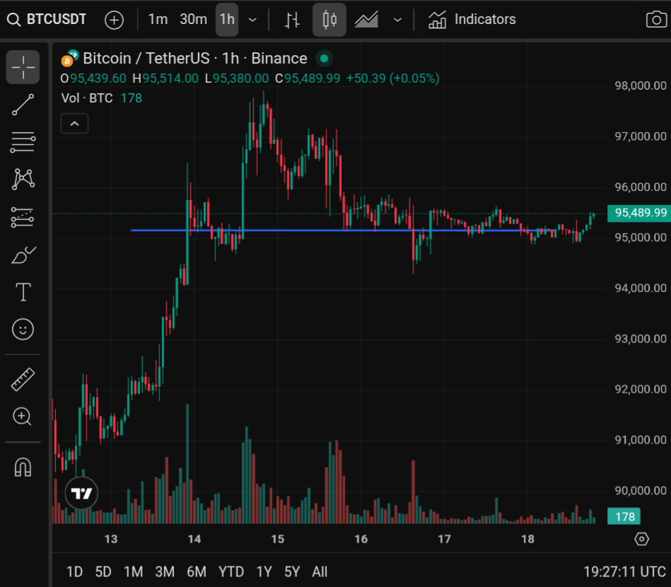Click the current price label 95,489.99

639,213
